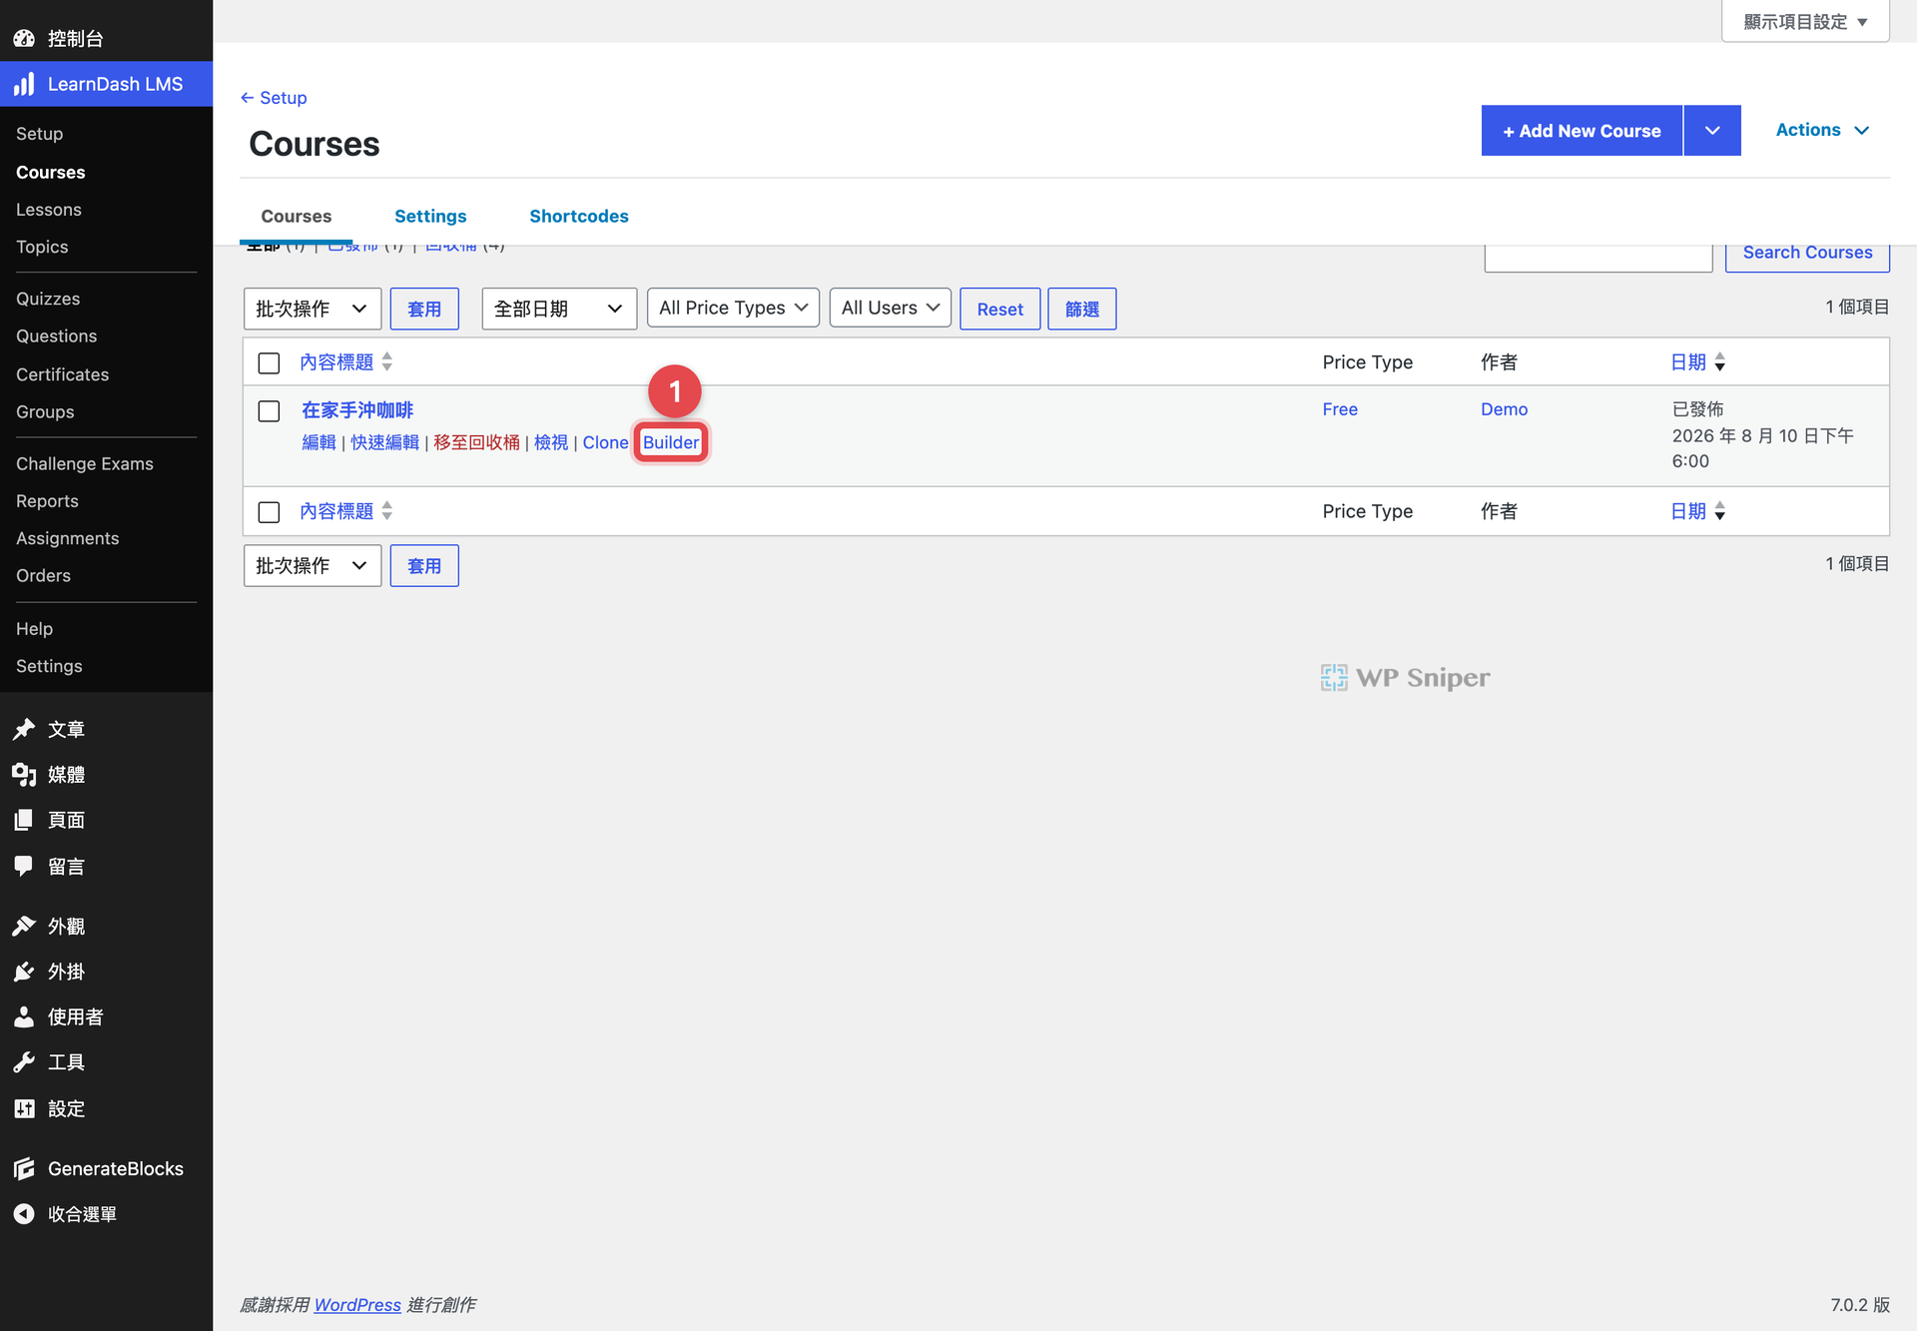Viewport: 1917px width, 1331px height.
Task: Click the Reset filter button
Action: (x=999, y=309)
